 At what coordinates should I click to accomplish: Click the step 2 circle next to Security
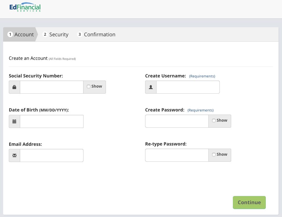tap(45, 34)
